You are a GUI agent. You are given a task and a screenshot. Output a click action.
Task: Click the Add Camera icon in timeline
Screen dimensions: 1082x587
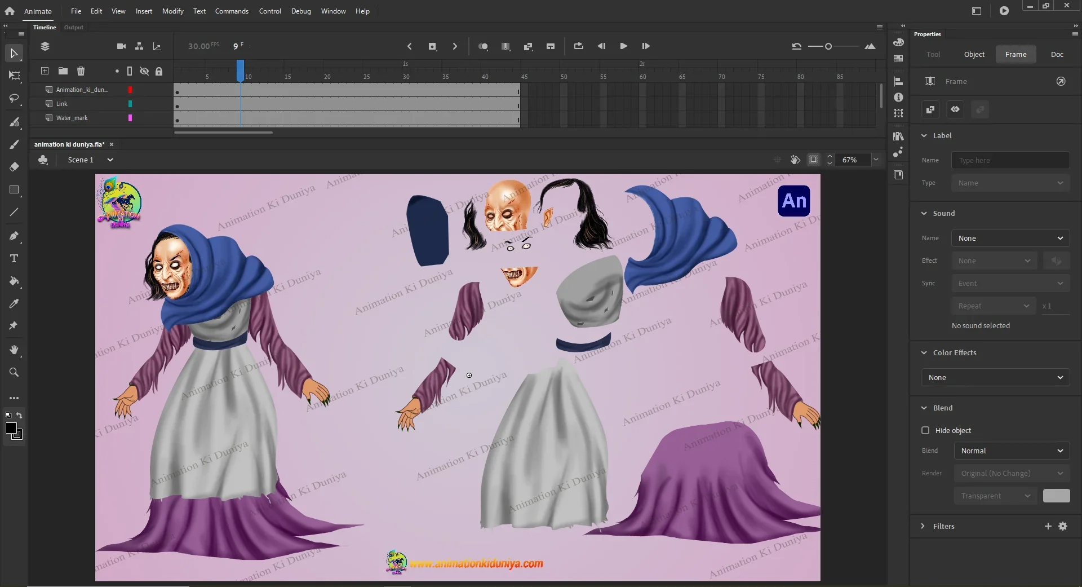click(121, 46)
